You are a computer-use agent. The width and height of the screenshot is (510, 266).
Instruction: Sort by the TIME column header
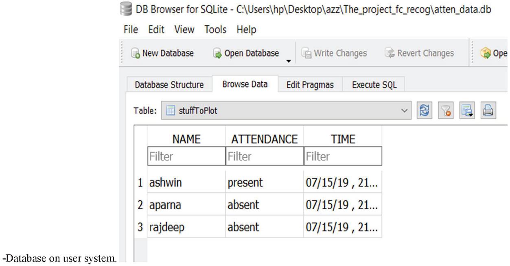click(x=342, y=140)
